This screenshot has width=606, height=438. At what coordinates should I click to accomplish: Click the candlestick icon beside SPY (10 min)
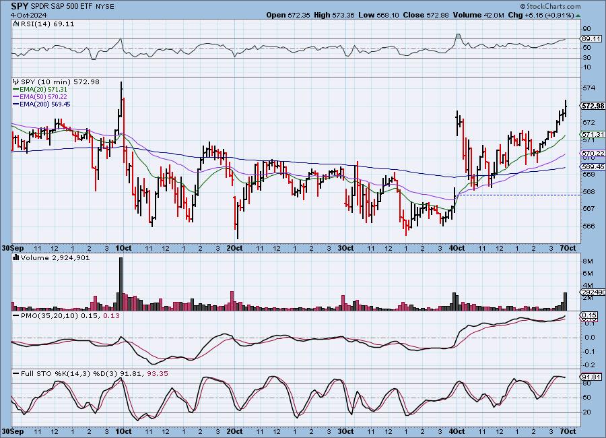[x=16, y=82]
